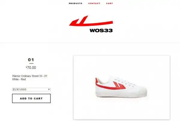
Task: Click the white toe cap of the sneaker
Action: pos(142,90)
